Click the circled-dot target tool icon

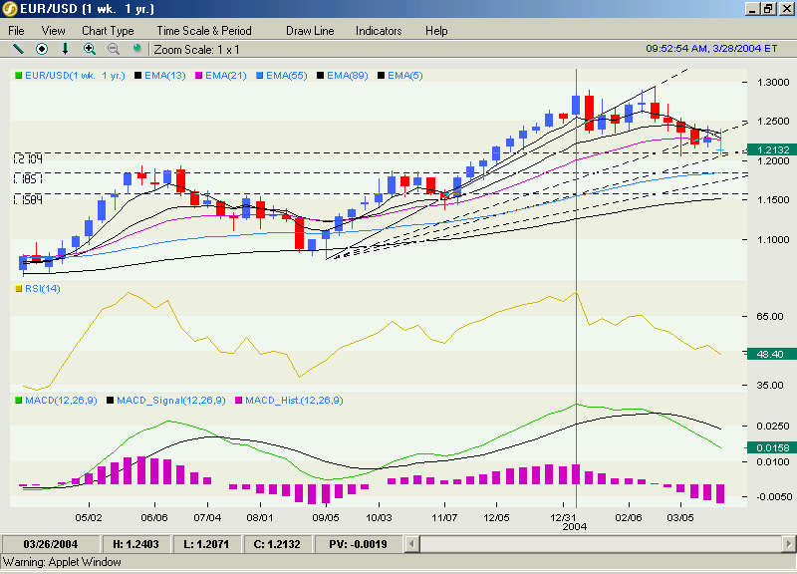coord(42,48)
